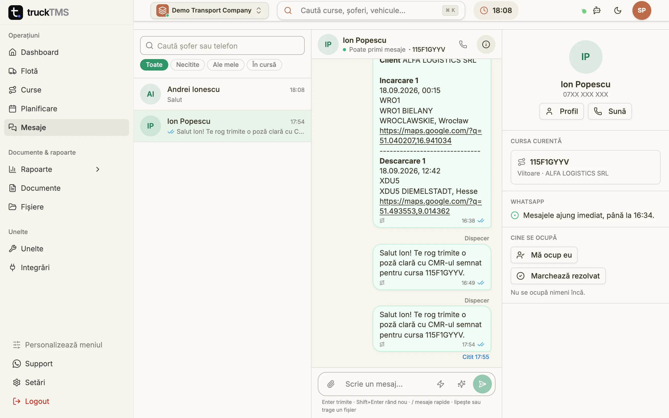
Task: Click the Citit 17:55 read receipt
Action: point(476,357)
